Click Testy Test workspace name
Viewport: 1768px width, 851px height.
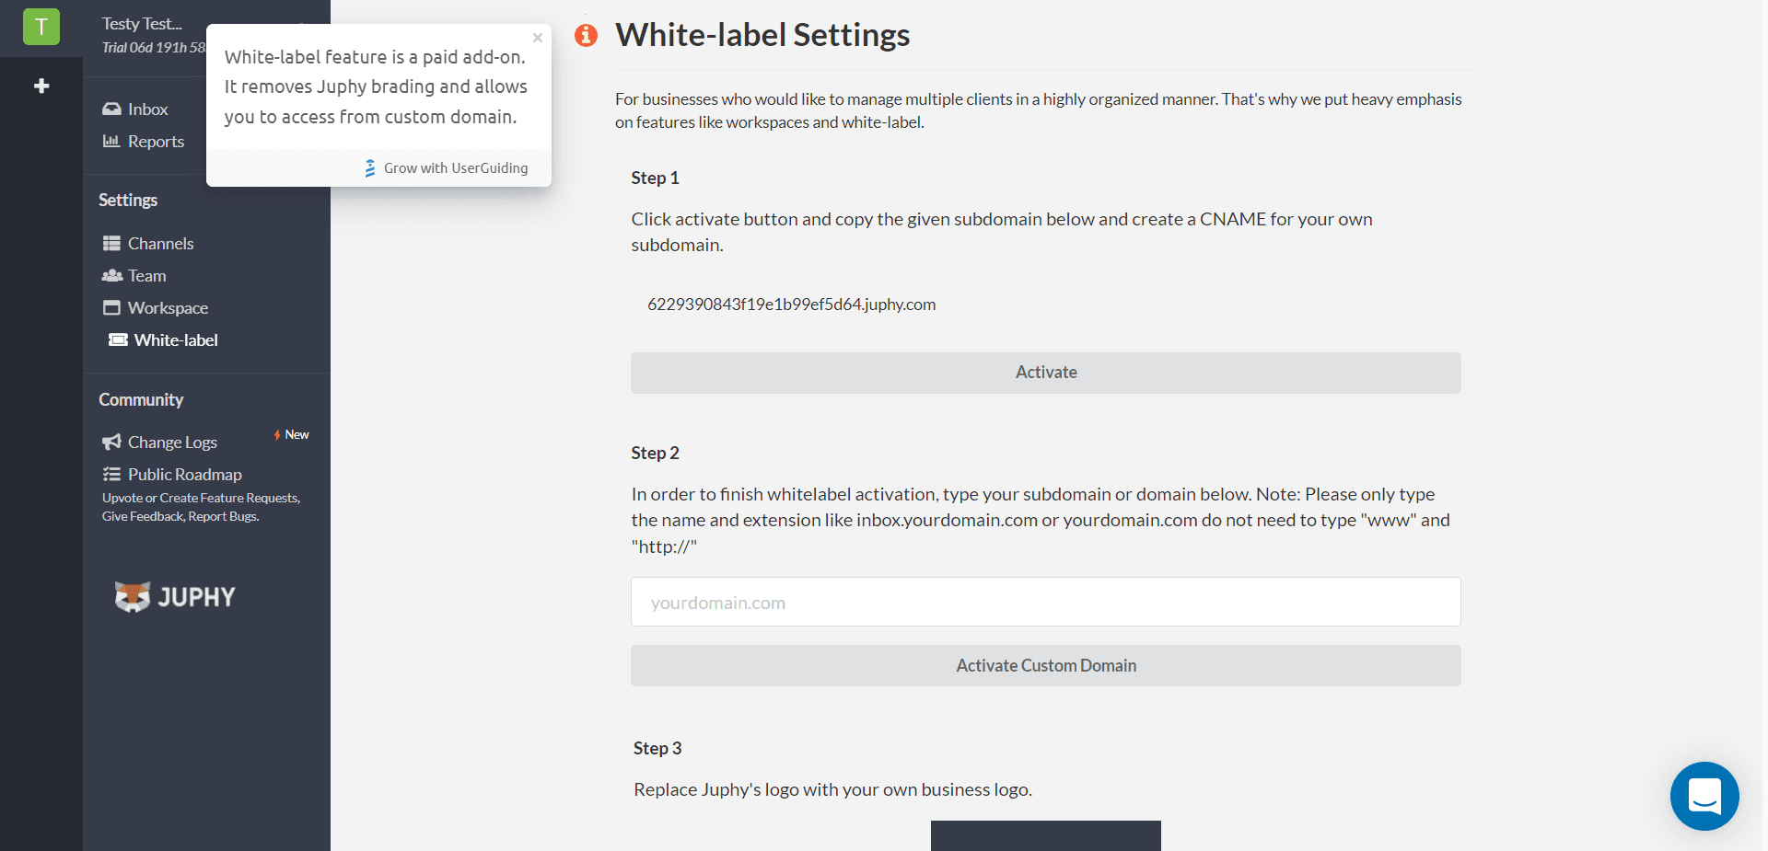point(142,24)
